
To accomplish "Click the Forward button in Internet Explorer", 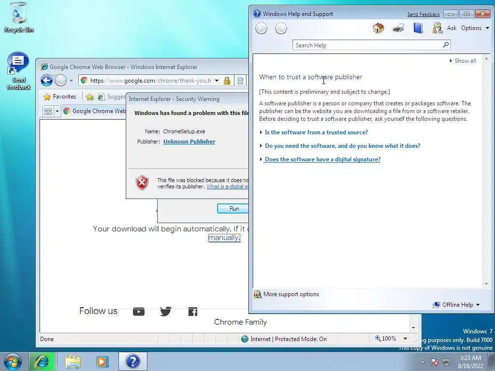I will click(60, 81).
